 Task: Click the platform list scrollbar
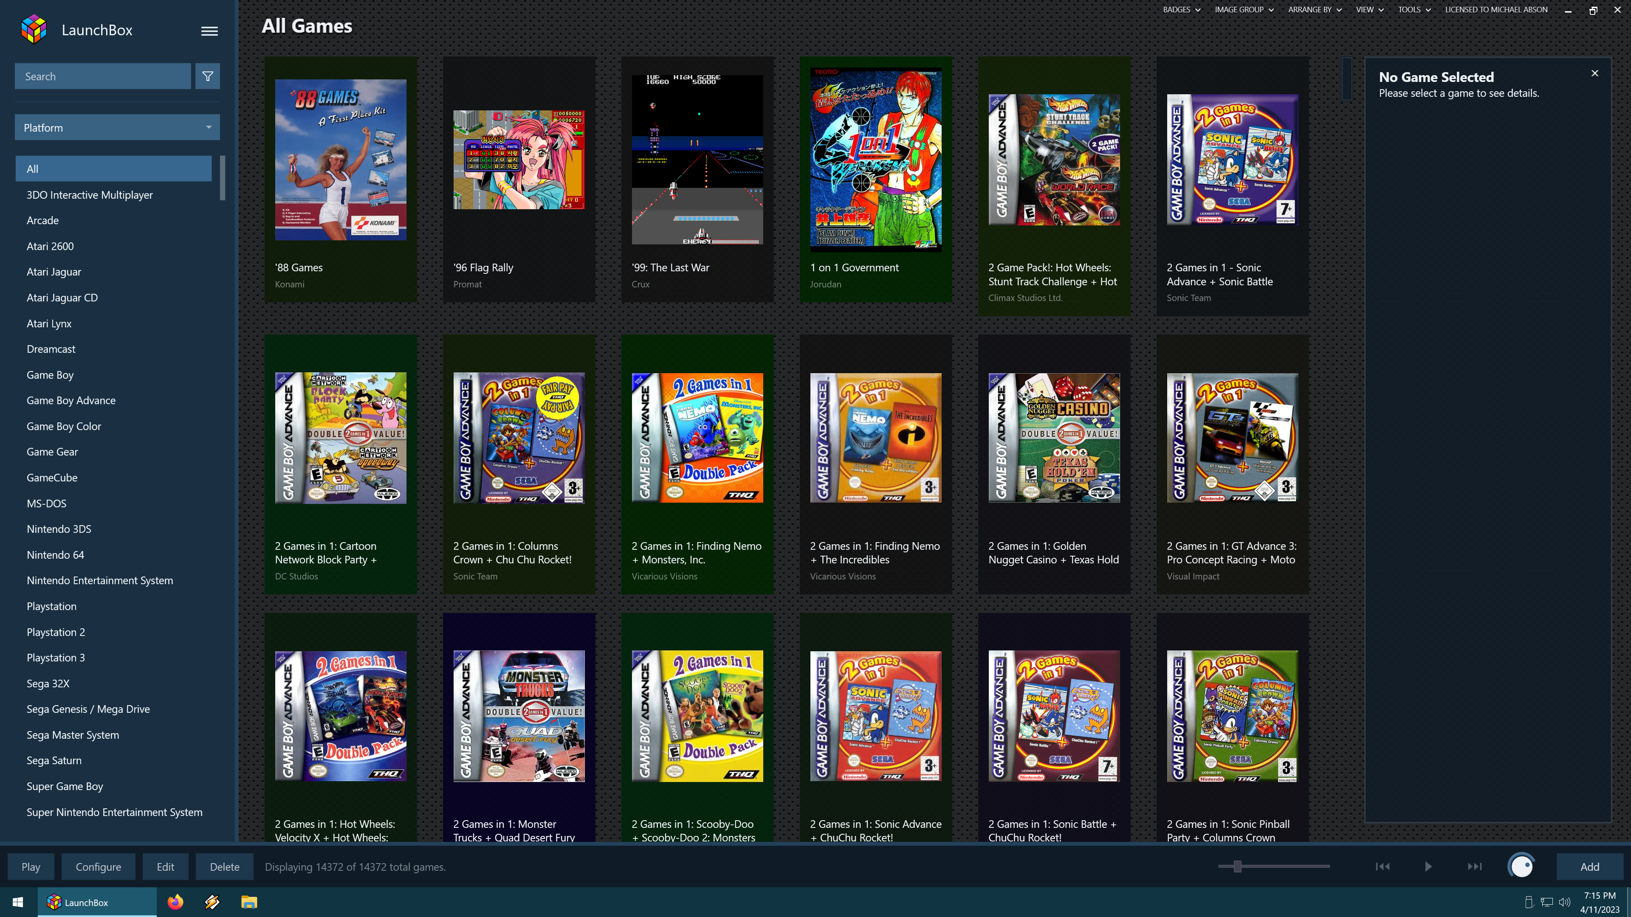tap(222, 178)
